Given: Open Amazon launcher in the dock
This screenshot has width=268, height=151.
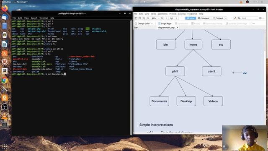Looking at the screenshot, I should click(x=5, y=71).
